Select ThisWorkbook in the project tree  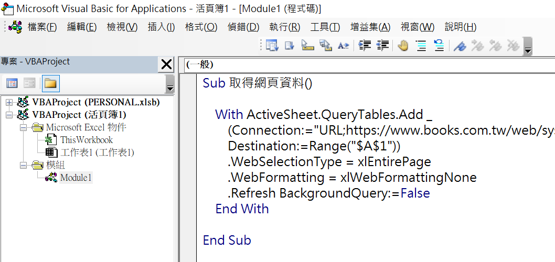click(x=87, y=140)
